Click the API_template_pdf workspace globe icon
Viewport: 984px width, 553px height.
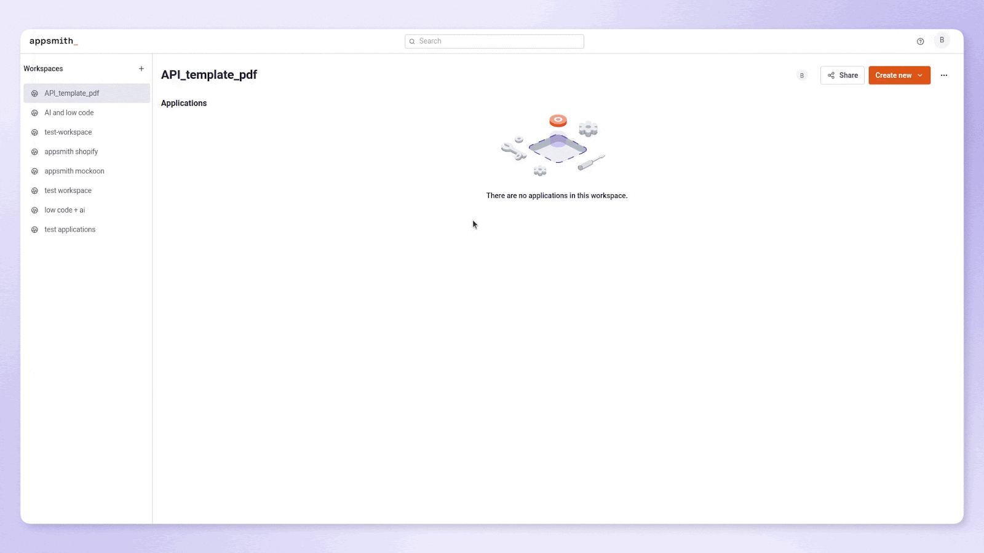[34, 93]
